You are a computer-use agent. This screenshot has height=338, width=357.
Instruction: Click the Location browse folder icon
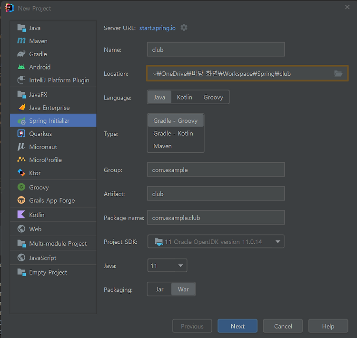click(x=338, y=73)
